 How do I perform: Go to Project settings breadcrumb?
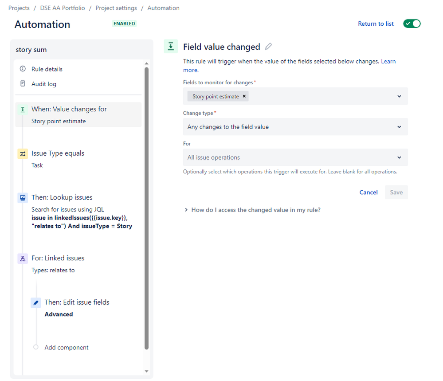tap(116, 8)
